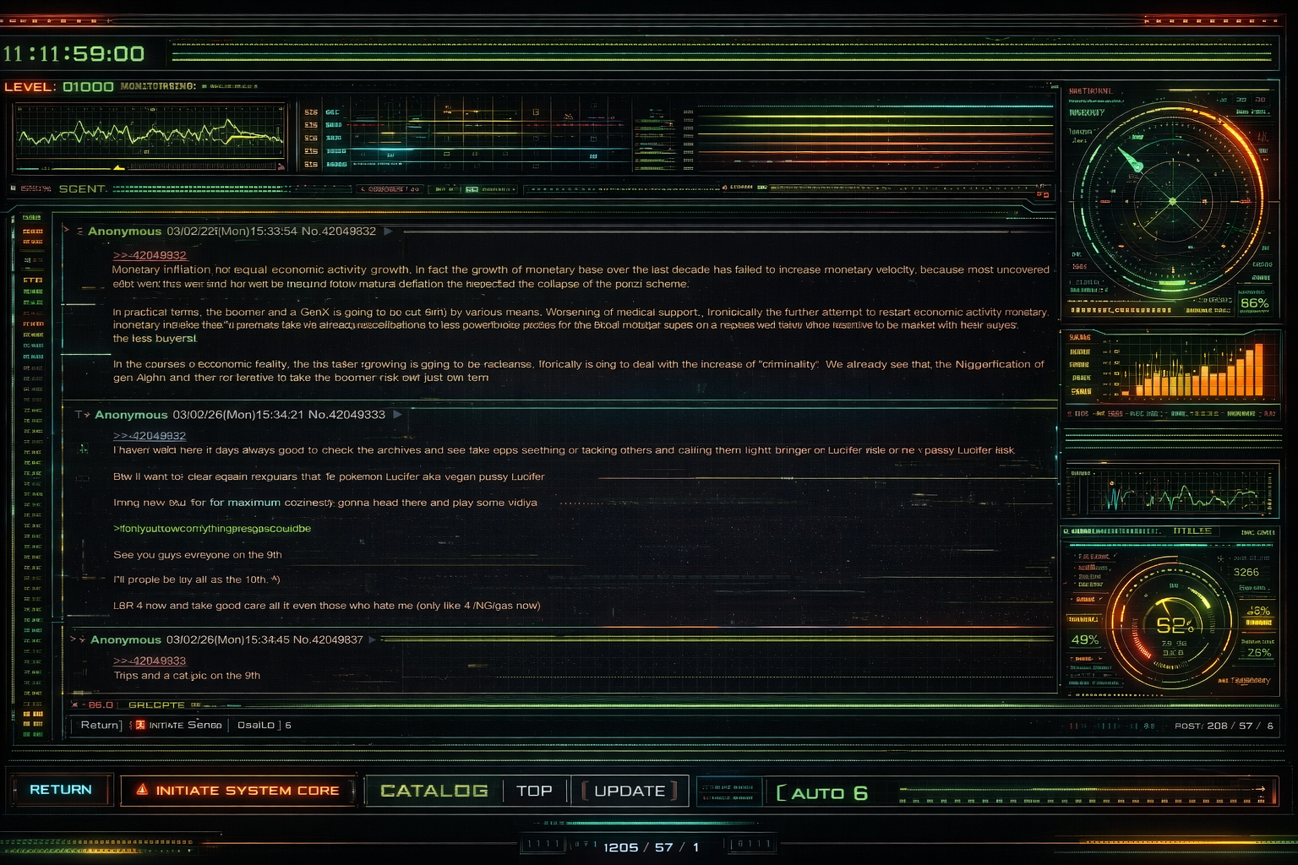The width and height of the screenshot is (1298, 865).
Task: Click the line starting 'Monetary inflation'
Action: (581, 270)
